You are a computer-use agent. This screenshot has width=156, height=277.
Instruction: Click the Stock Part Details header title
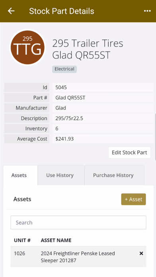pos(61,11)
